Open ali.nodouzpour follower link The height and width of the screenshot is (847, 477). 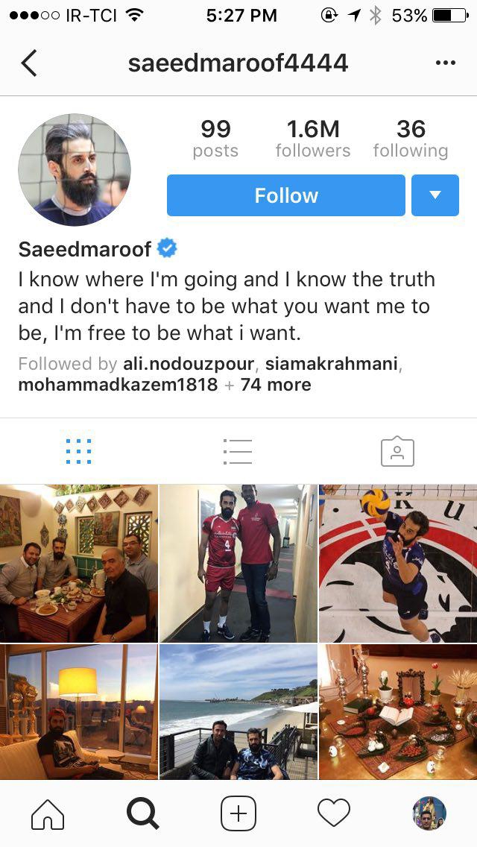pyautogui.click(x=189, y=364)
